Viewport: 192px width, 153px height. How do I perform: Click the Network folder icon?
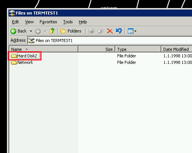14,62
